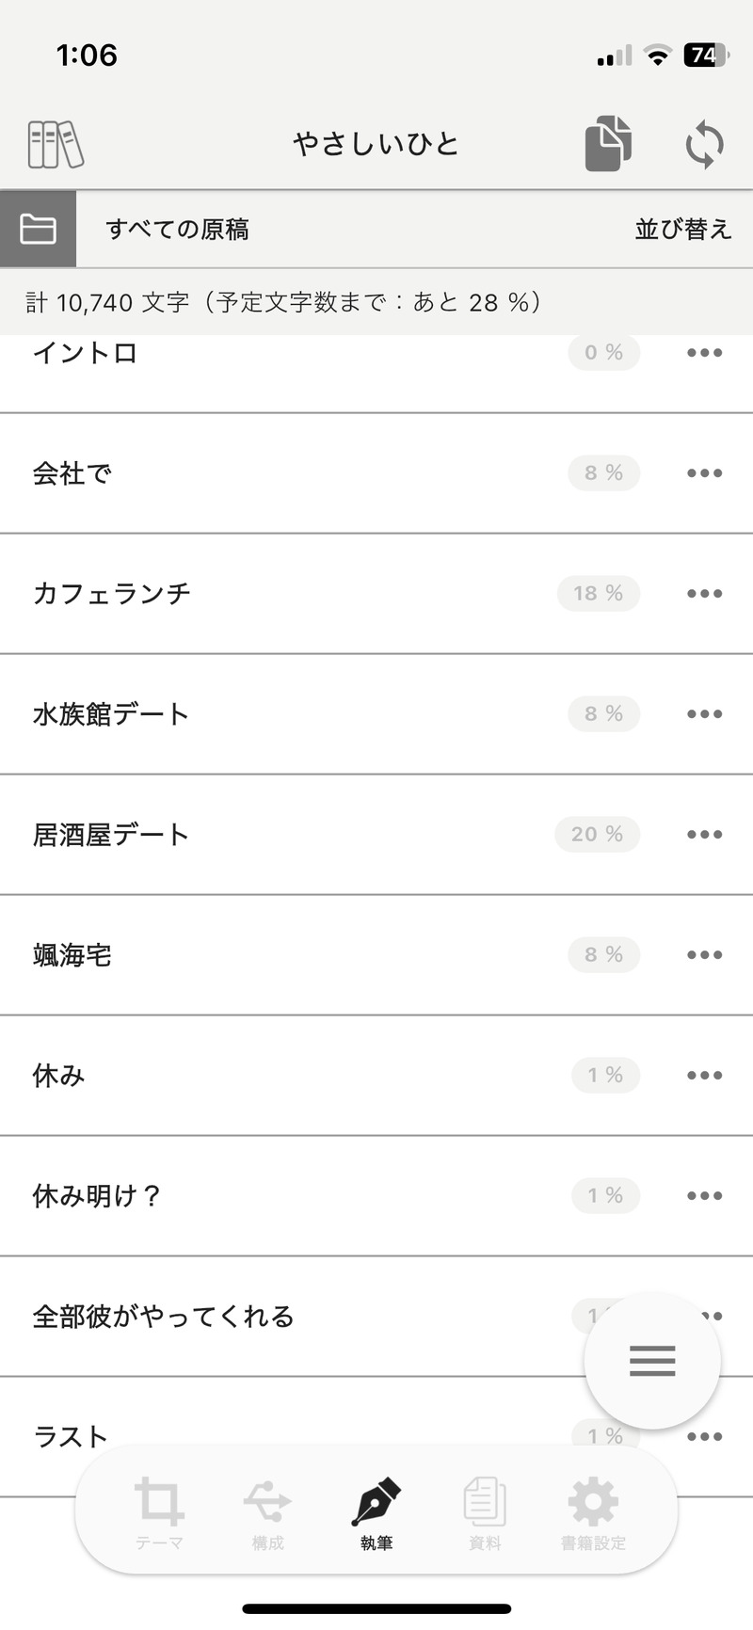Tap the copy documents icon
Screen dimensions: 753x1630
tap(608, 144)
